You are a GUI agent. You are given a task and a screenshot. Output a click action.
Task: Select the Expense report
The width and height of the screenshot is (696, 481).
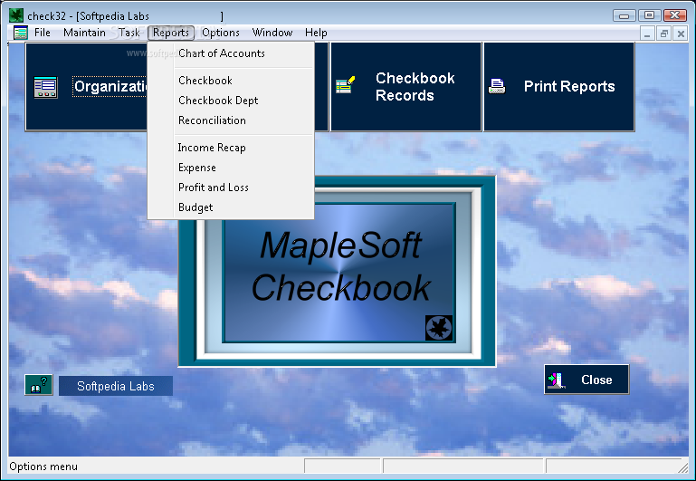click(231, 168)
